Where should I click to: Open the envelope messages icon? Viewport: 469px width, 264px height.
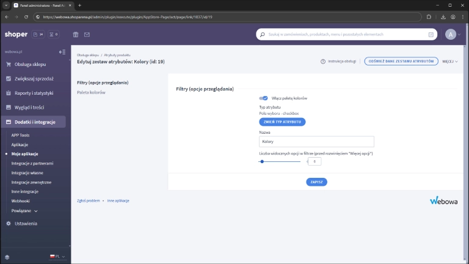tap(87, 35)
